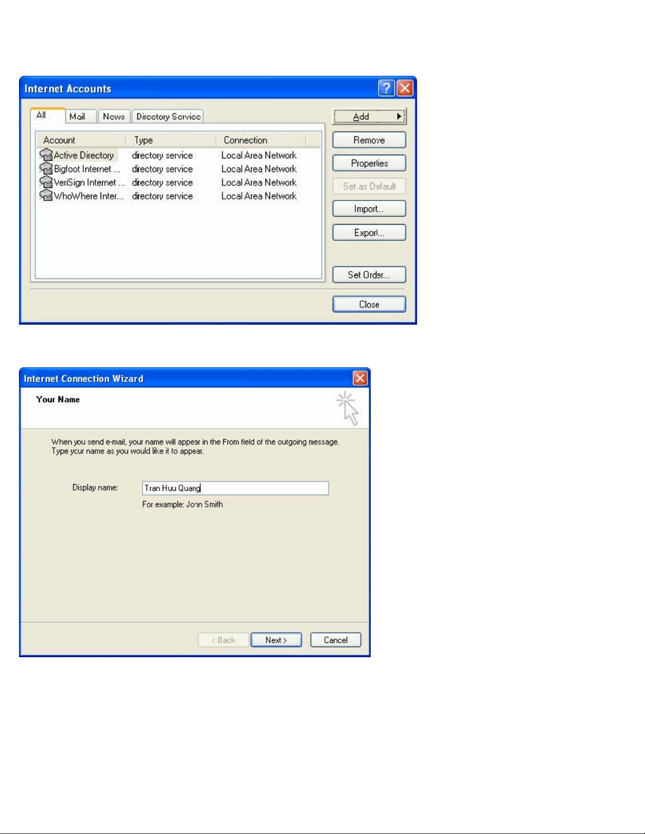Click the Export button
This screenshot has width=645, height=834.
pyautogui.click(x=369, y=233)
